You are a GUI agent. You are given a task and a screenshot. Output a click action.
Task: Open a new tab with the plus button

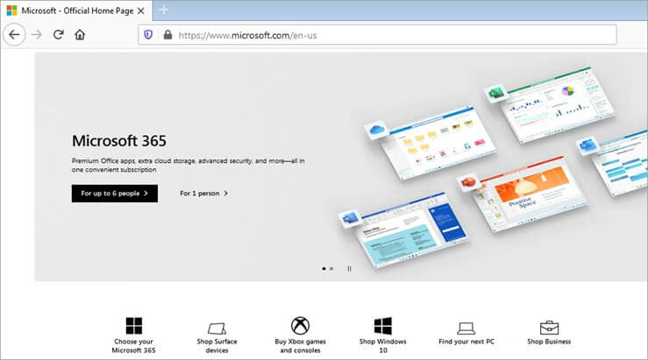click(x=163, y=10)
